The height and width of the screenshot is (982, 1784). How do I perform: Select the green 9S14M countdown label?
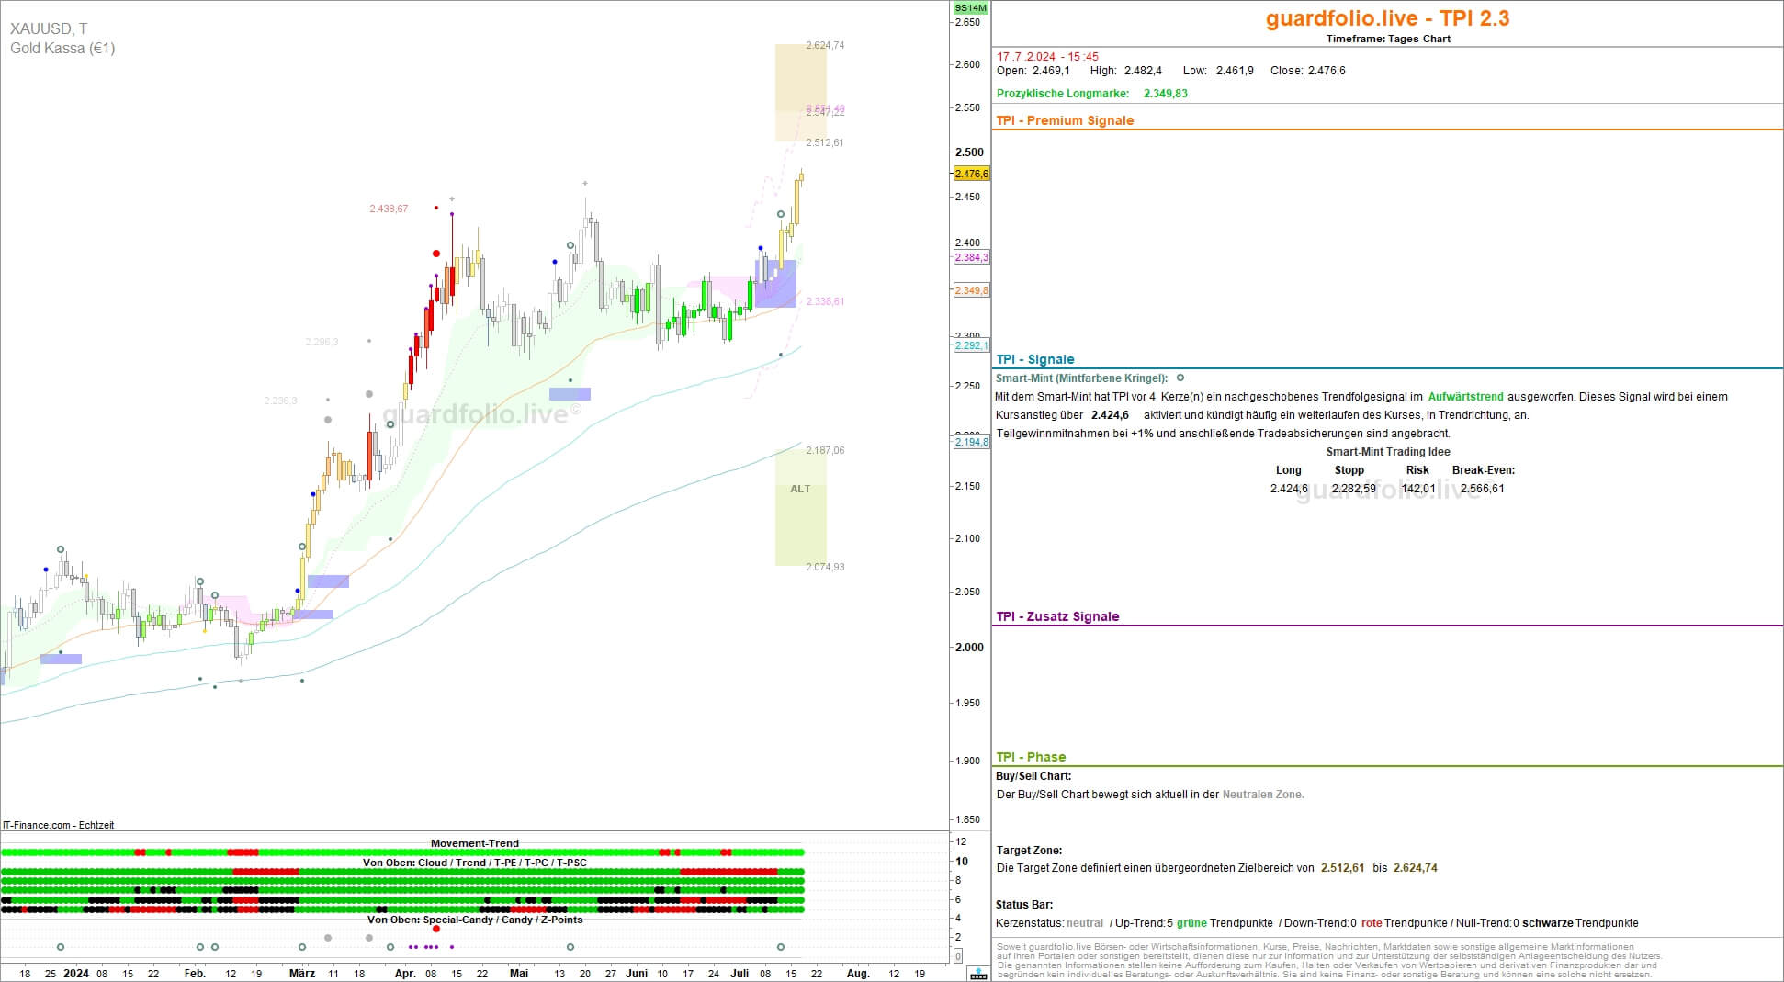click(x=971, y=8)
